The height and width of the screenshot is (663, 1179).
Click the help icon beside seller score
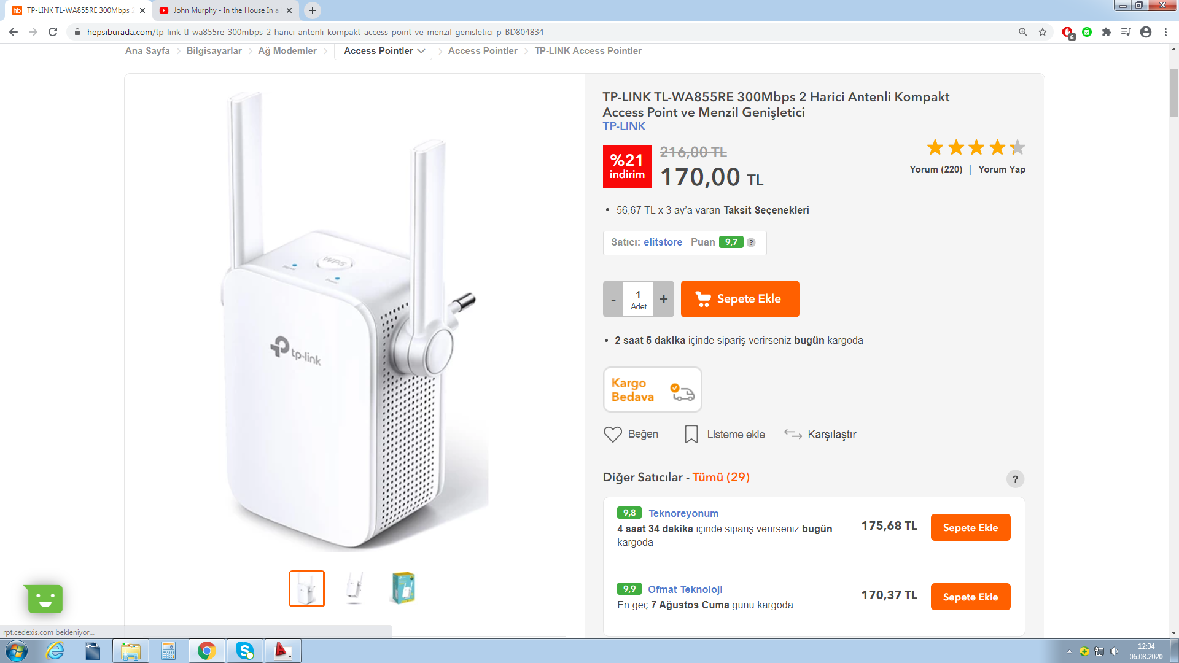click(x=751, y=242)
